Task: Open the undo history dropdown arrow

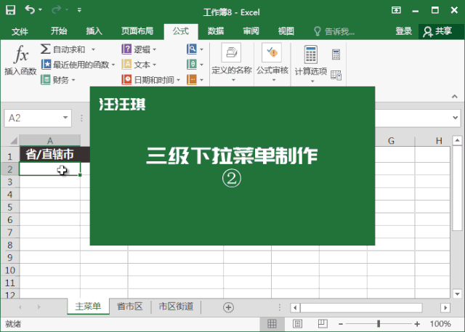Action: coord(41,10)
